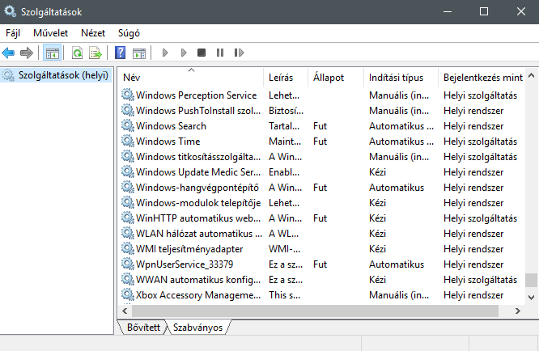Select the Windows Time service name
539x351 pixels.
(x=168, y=142)
